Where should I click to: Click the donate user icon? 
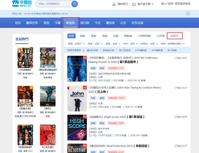click(x=114, y=4)
